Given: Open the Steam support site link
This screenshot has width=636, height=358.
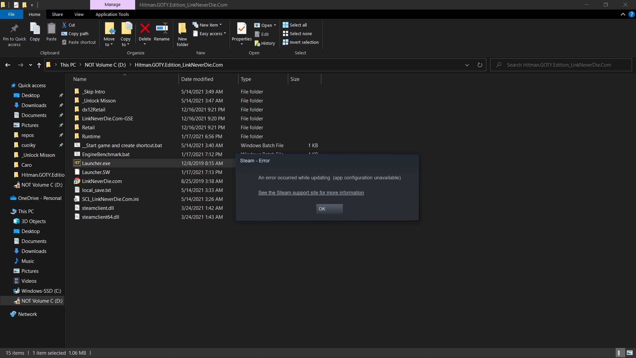Looking at the screenshot, I should pos(311,193).
